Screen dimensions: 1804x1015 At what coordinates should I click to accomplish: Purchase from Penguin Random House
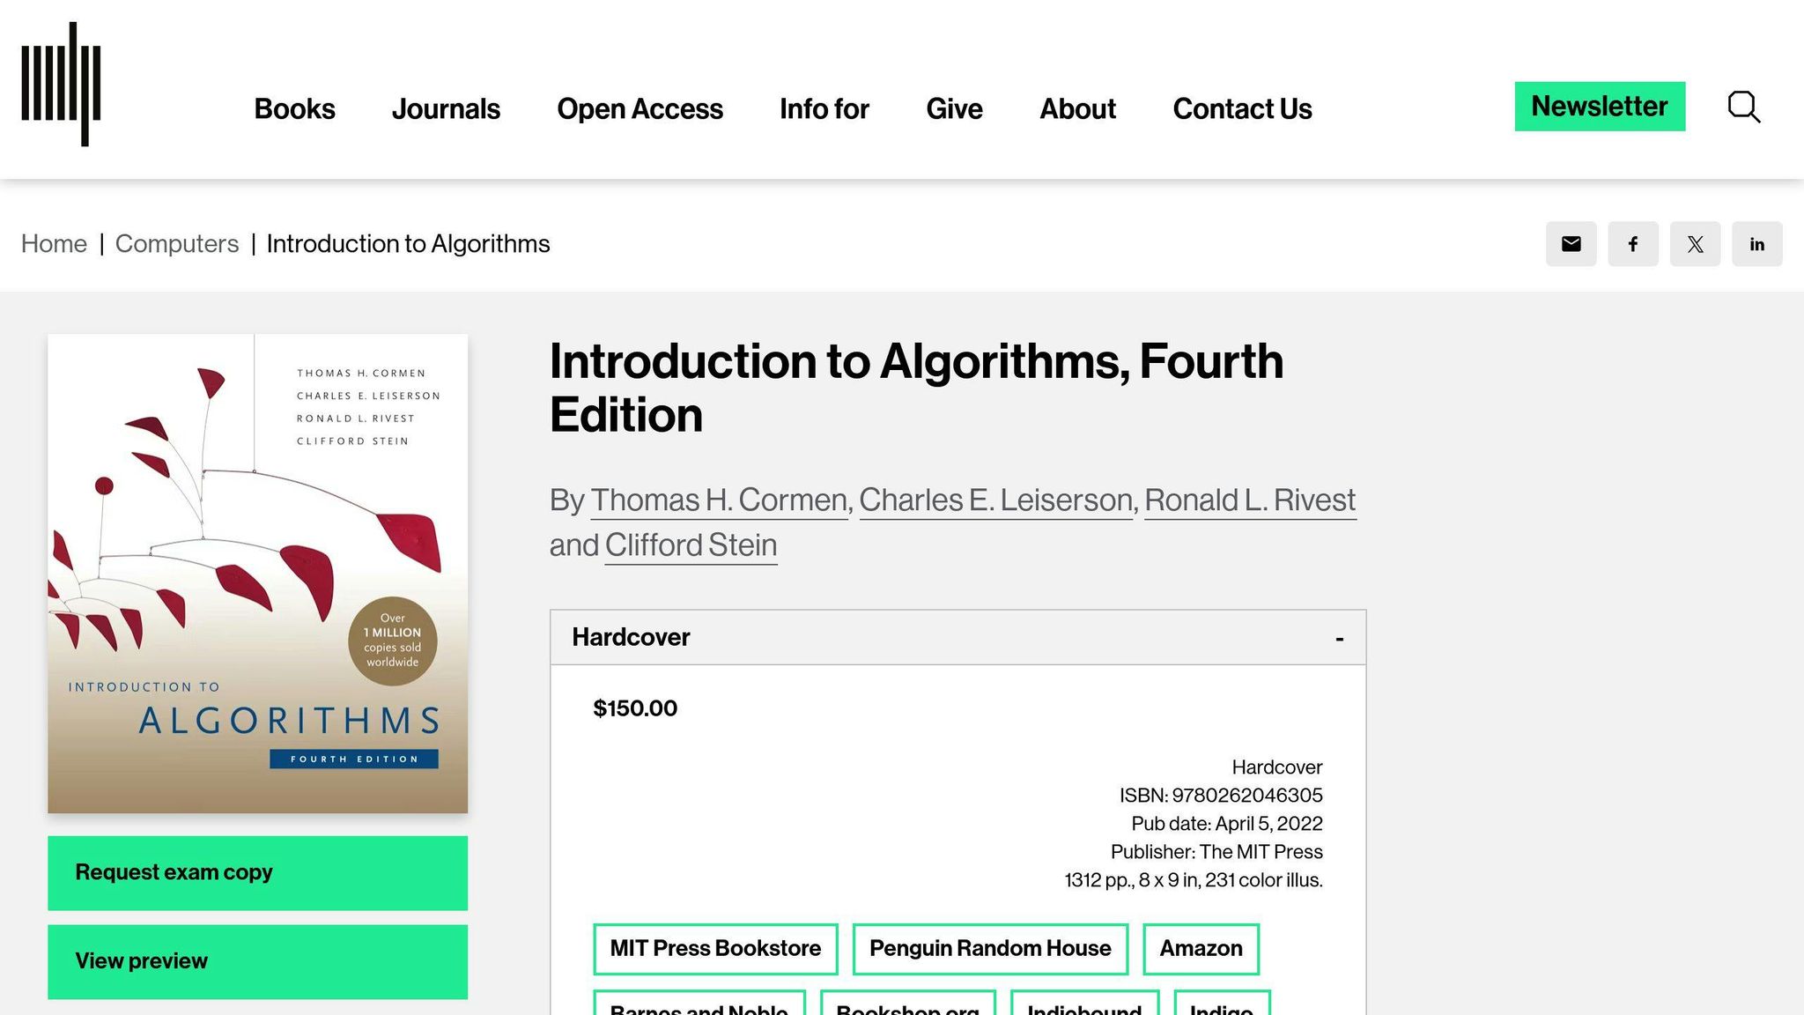click(990, 949)
